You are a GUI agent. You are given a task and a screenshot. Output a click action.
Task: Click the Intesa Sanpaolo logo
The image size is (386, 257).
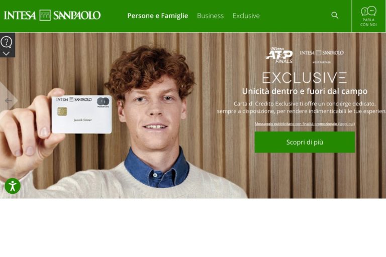click(x=52, y=16)
